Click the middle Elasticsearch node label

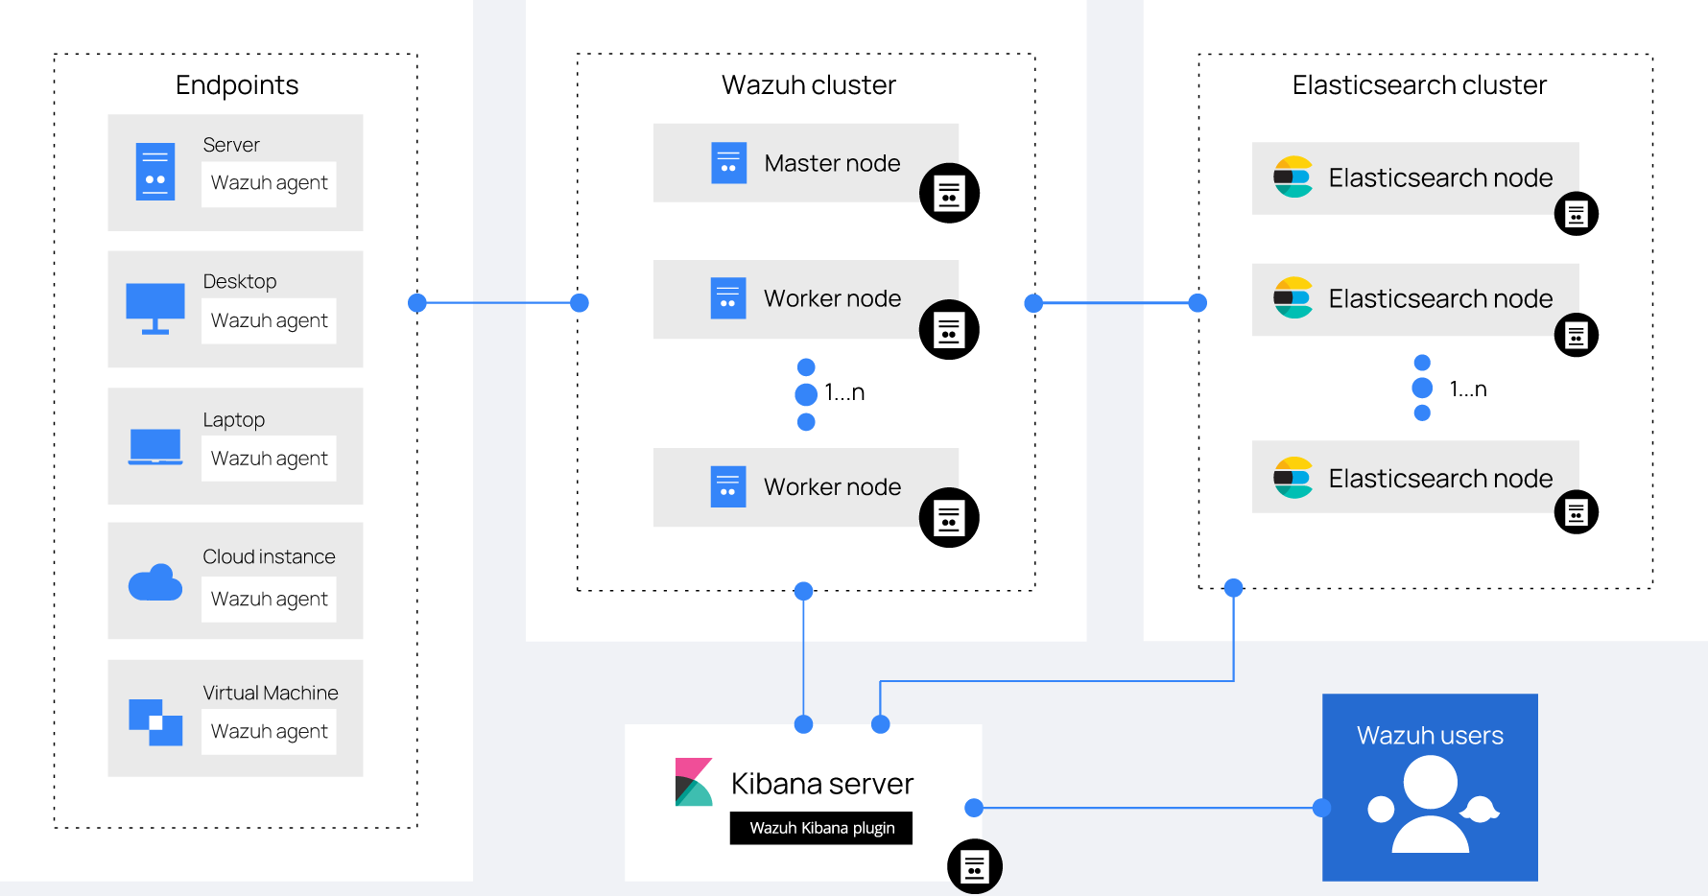click(1440, 298)
